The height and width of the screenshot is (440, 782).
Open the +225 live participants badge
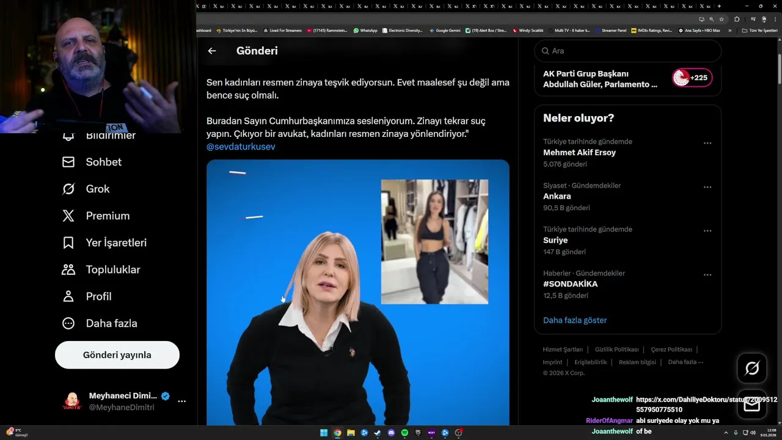[692, 78]
